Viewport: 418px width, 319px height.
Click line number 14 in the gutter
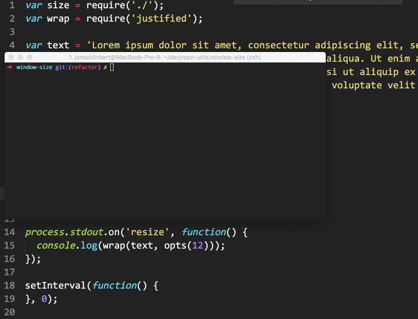(10, 232)
